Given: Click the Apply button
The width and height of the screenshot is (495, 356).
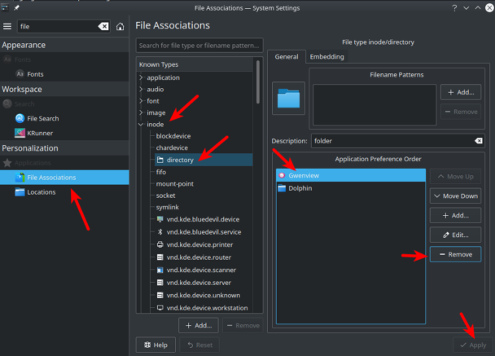Looking at the screenshot, I should click(472, 345).
